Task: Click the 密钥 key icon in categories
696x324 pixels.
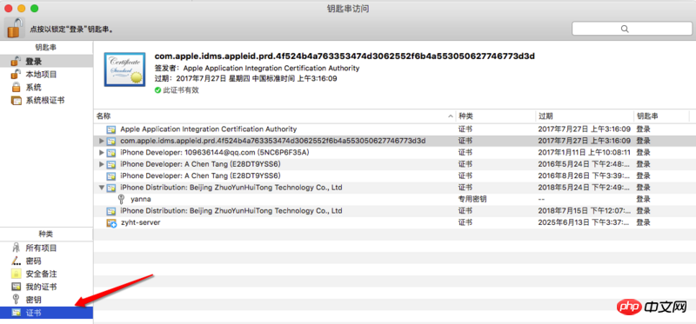Action: pyautogui.click(x=16, y=299)
